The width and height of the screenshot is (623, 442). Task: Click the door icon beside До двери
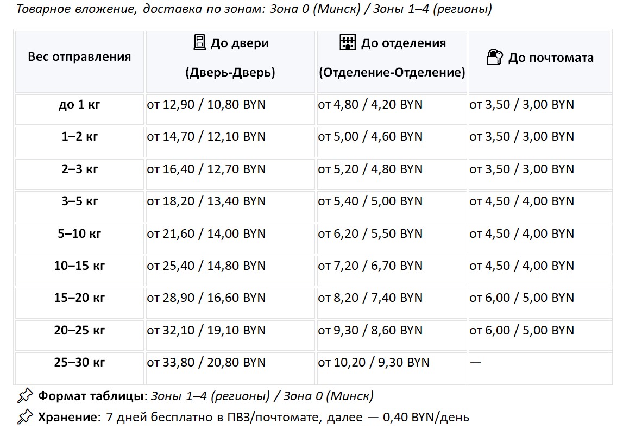click(x=199, y=42)
